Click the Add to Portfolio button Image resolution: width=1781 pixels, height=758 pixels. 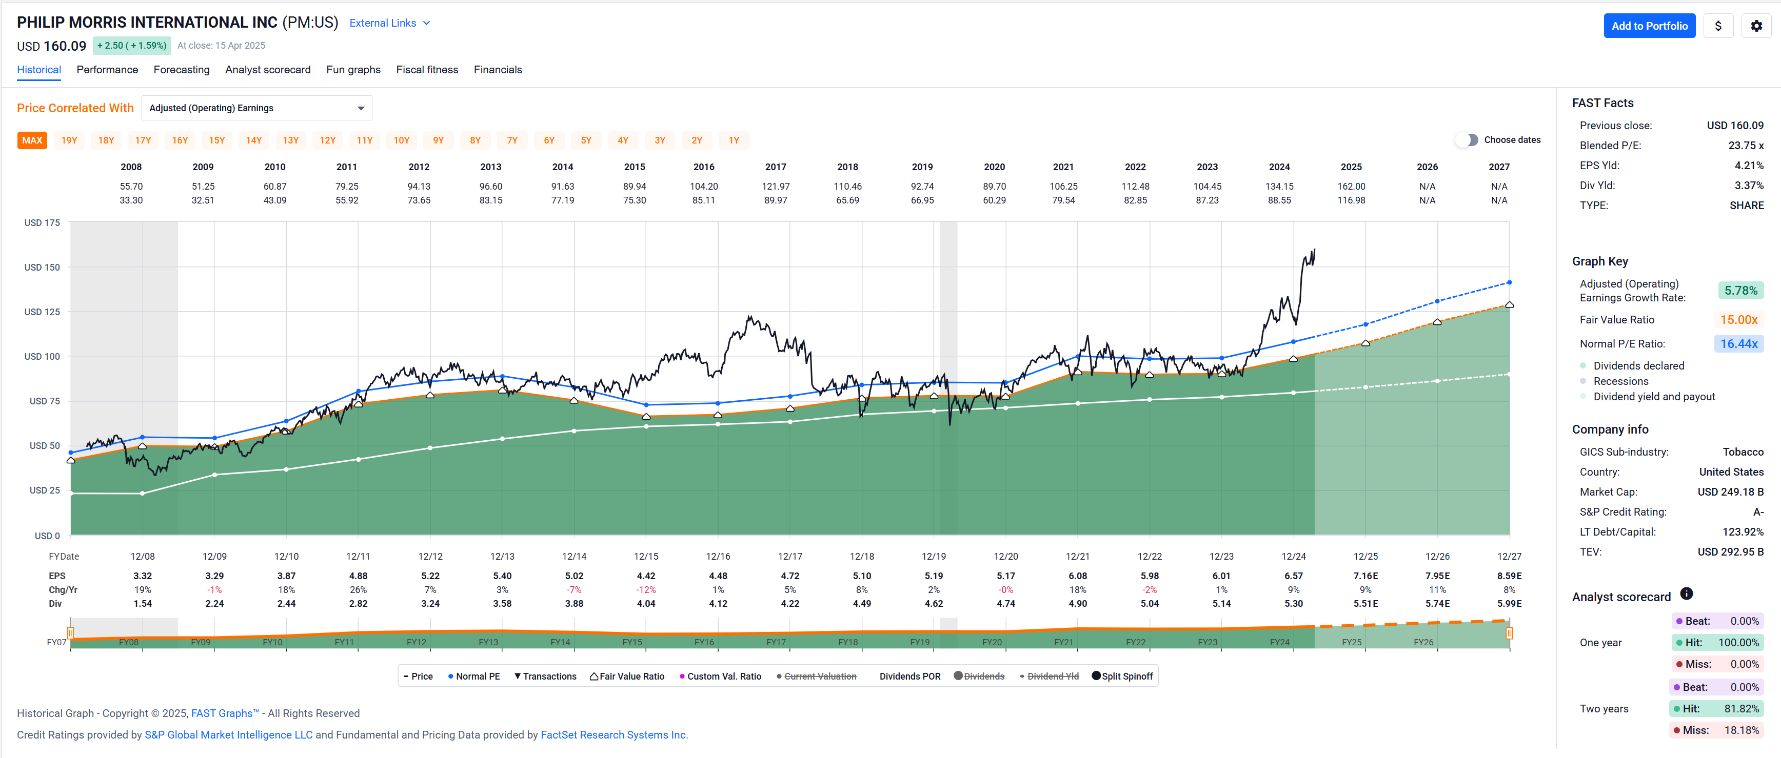pyautogui.click(x=1649, y=26)
